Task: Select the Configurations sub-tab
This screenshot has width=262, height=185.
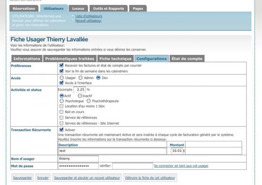Action: (x=151, y=58)
